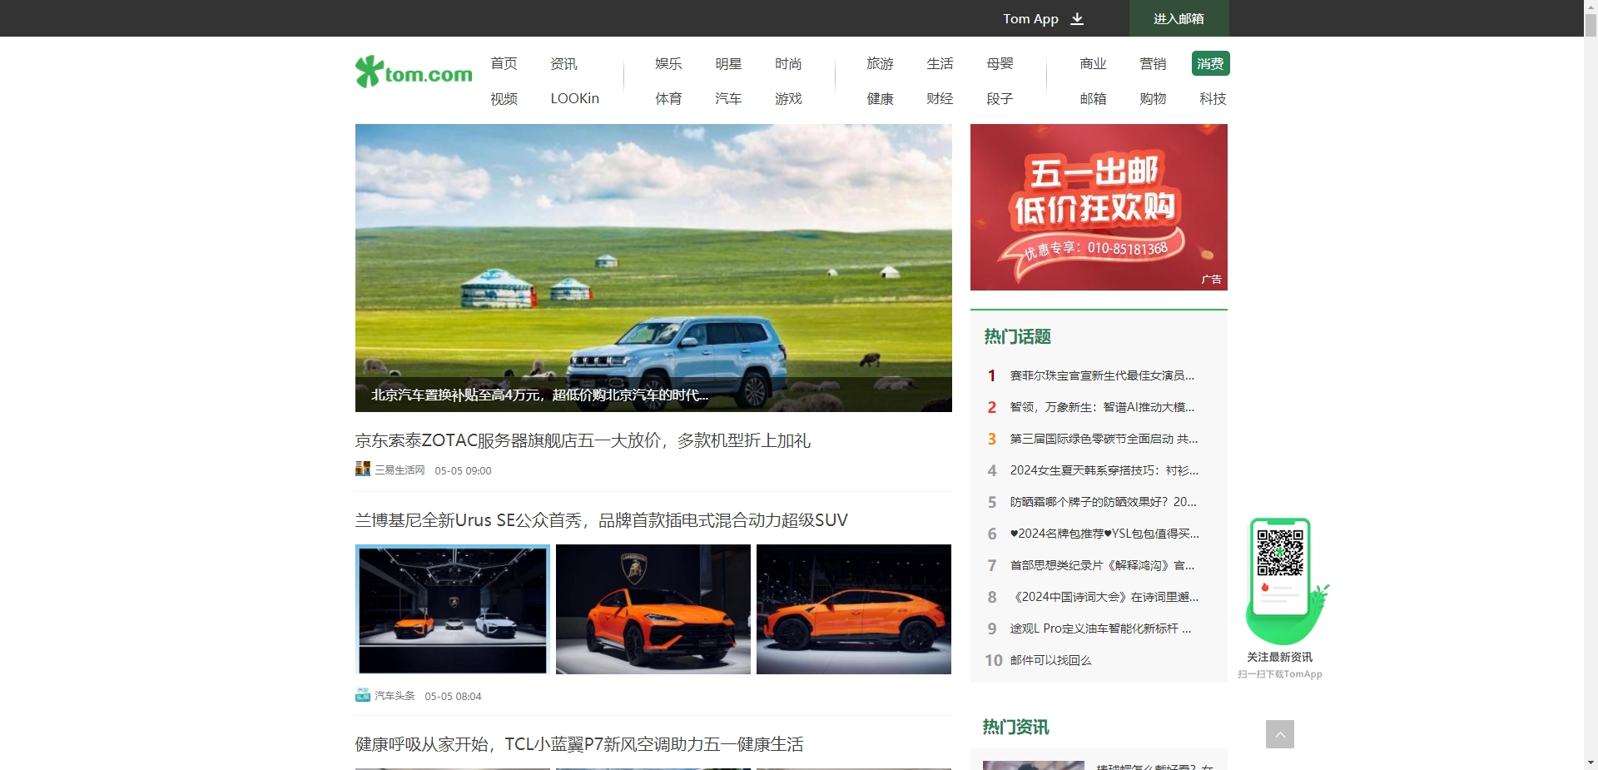Open the 购物 nav link

[1153, 98]
